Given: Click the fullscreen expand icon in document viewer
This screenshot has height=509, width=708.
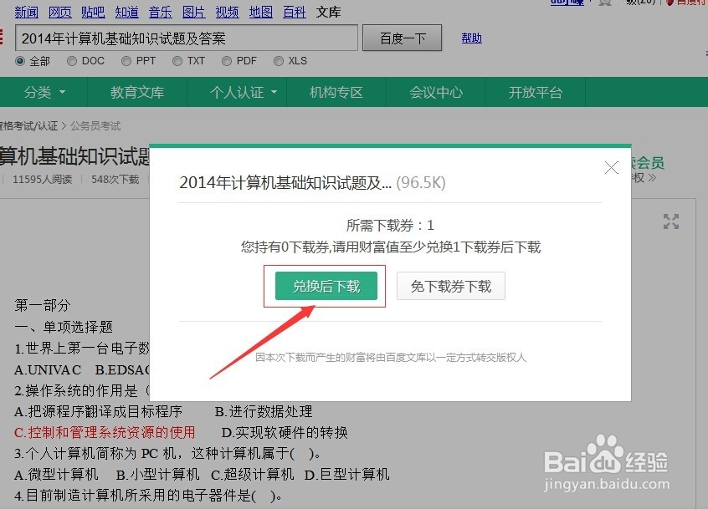Looking at the screenshot, I should (x=671, y=221).
